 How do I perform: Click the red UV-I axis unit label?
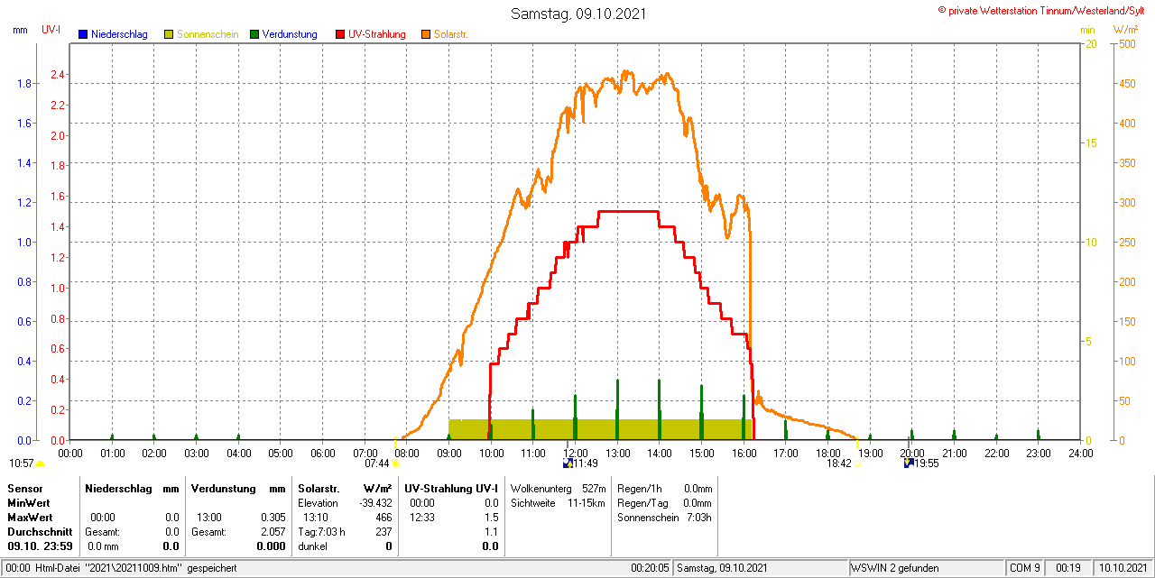[x=51, y=30]
